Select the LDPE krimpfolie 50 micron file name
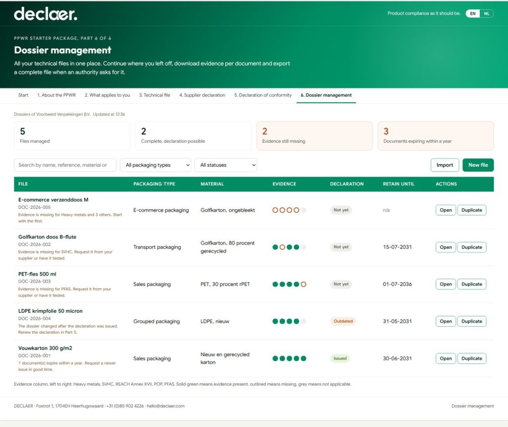Viewport: 508px width, 427px height. click(50, 311)
